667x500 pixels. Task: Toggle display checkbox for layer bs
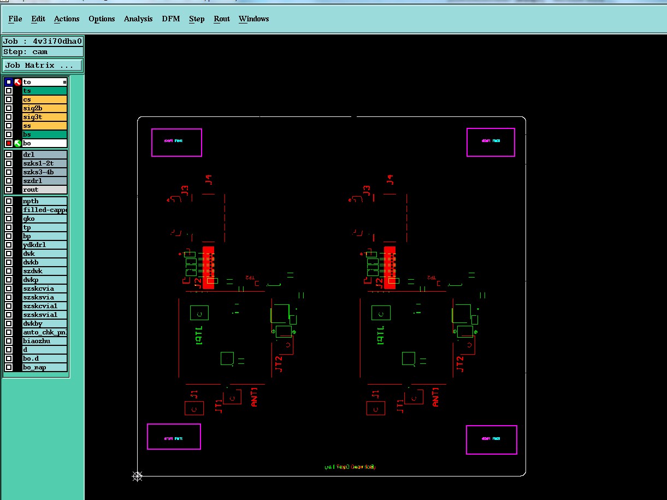click(9, 134)
